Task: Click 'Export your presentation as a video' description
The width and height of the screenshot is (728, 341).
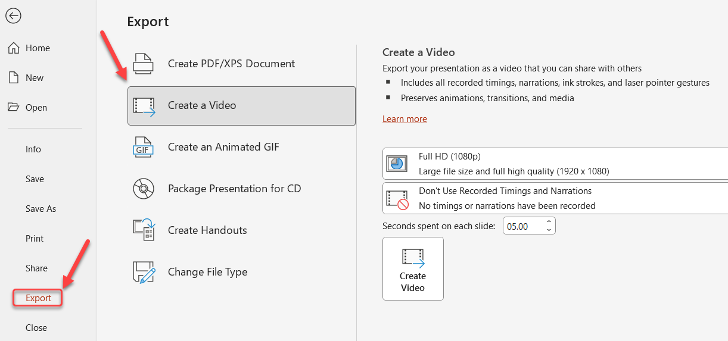Action: coord(512,68)
